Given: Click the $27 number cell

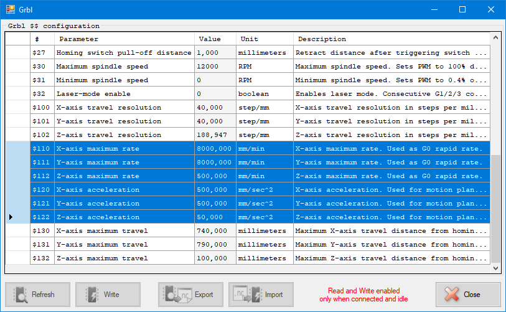Looking at the screenshot, I should 42,53.
